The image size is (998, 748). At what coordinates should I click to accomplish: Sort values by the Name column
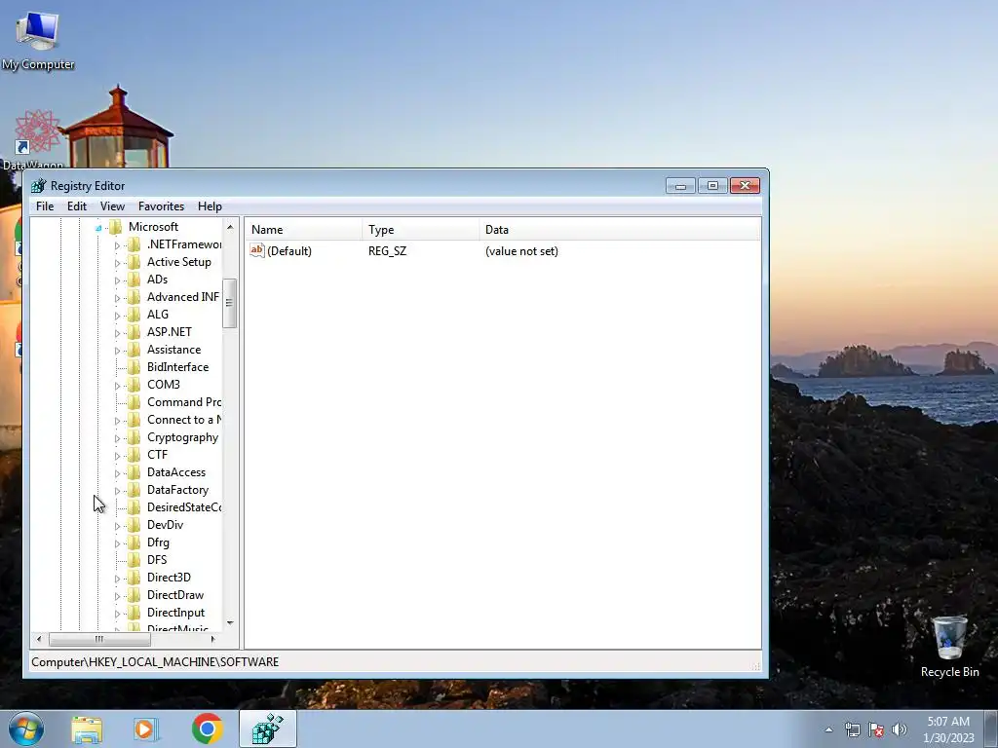[304, 230]
